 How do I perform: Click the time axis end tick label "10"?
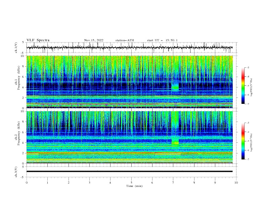click(x=236, y=183)
